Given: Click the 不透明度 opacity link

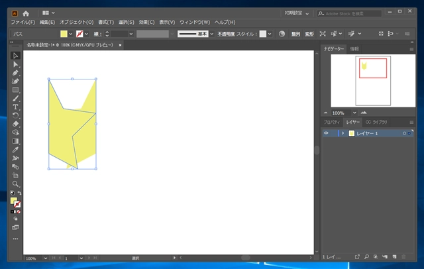Looking at the screenshot, I should pos(226,34).
